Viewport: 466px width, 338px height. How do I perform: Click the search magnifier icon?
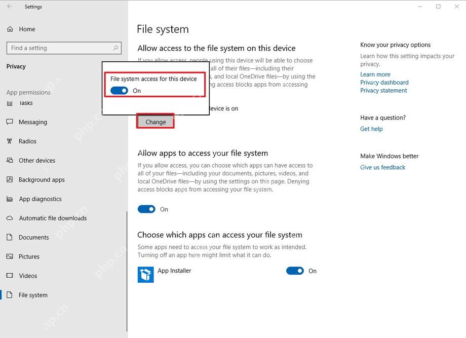[x=115, y=48]
